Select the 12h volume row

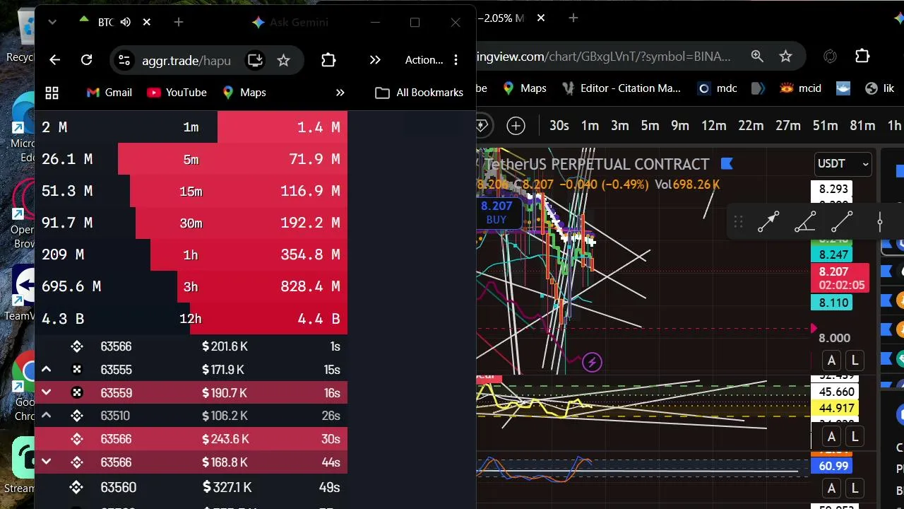[x=191, y=318]
